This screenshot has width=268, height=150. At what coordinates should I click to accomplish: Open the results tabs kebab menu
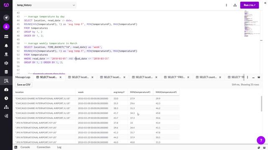(247, 77)
